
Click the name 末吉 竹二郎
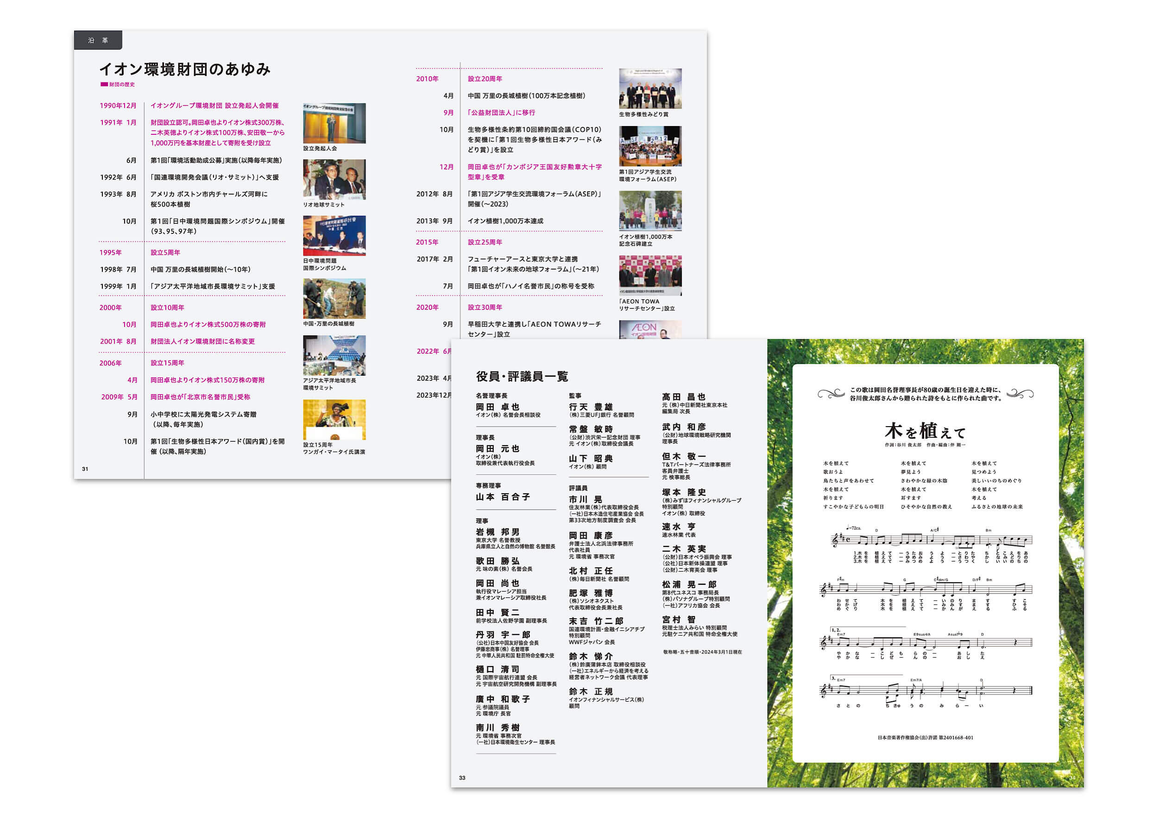coord(596,621)
